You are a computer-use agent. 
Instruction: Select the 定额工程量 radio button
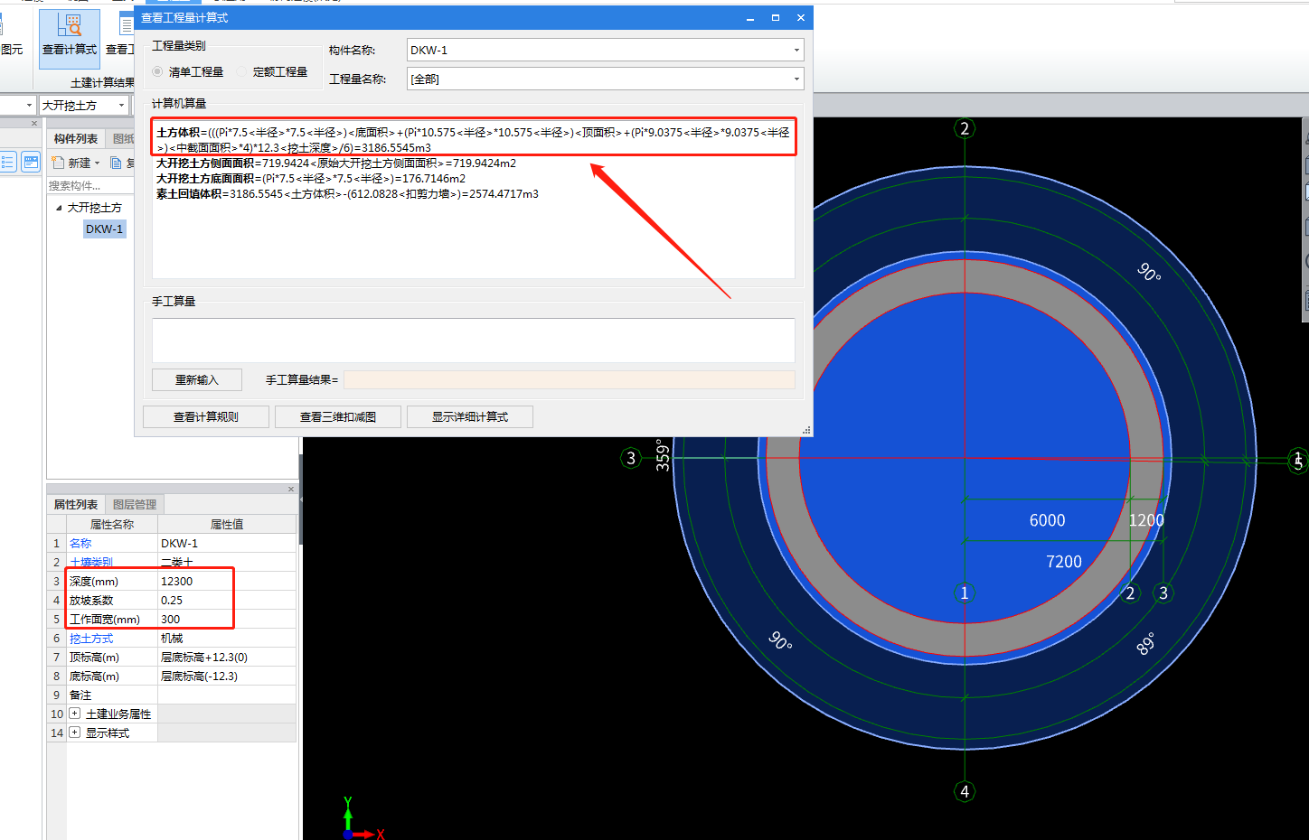click(242, 71)
